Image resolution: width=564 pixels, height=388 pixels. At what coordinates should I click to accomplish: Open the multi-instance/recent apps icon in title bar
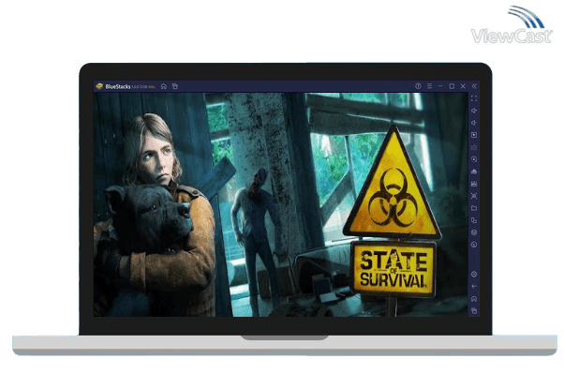(175, 86)
